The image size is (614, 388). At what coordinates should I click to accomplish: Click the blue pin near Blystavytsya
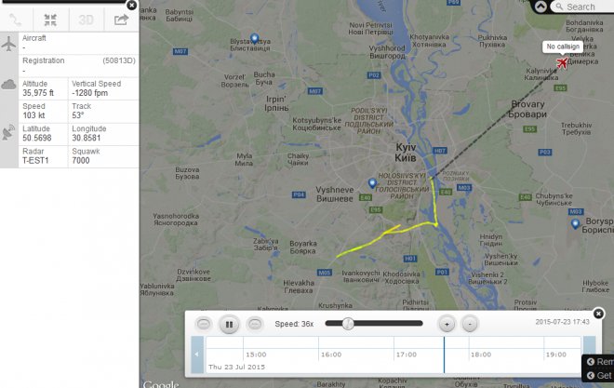pyautogui.click(x=255, y=39)
